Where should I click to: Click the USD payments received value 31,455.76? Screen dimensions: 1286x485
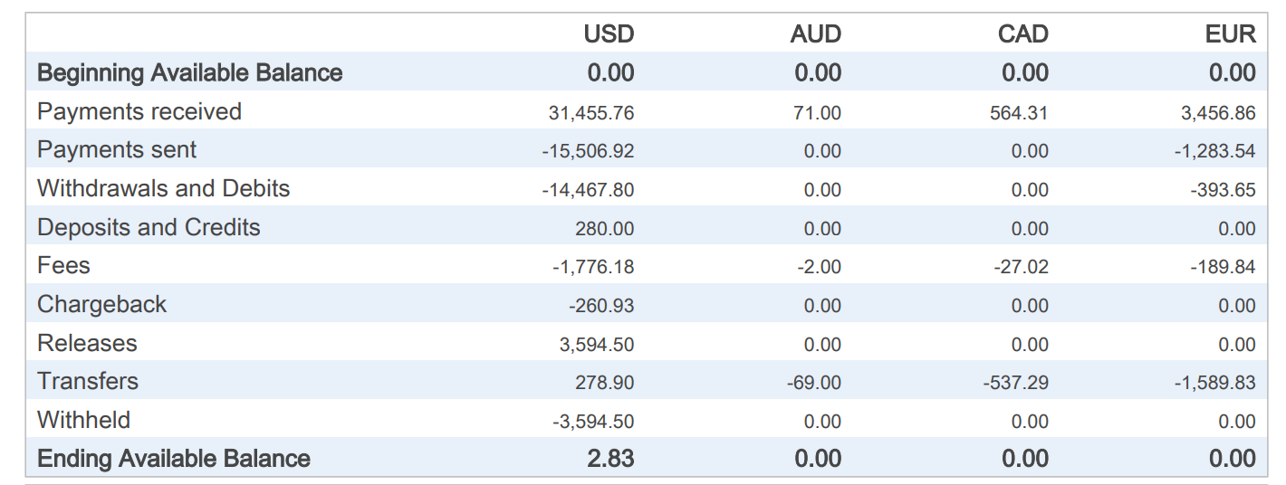coord(590,113)
